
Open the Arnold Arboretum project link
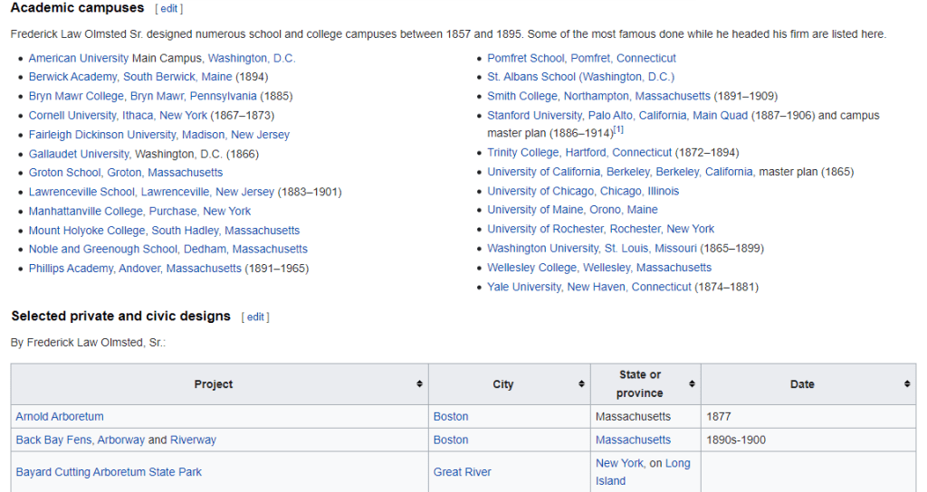[60, 417]
